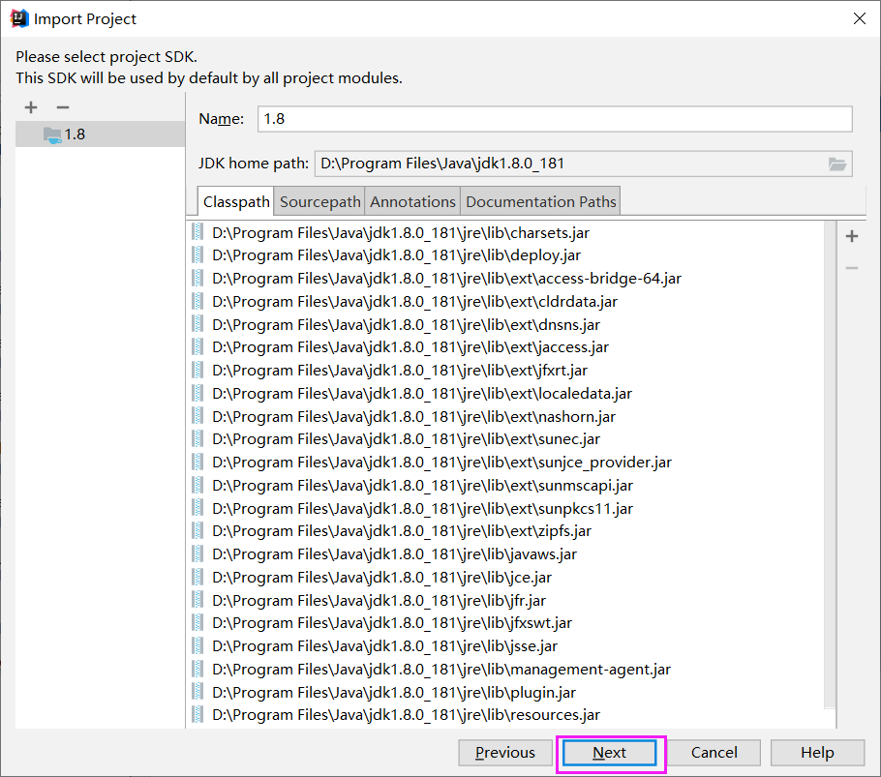
Task: Select the Classpath tab
Action: click(x=235, y=200)
